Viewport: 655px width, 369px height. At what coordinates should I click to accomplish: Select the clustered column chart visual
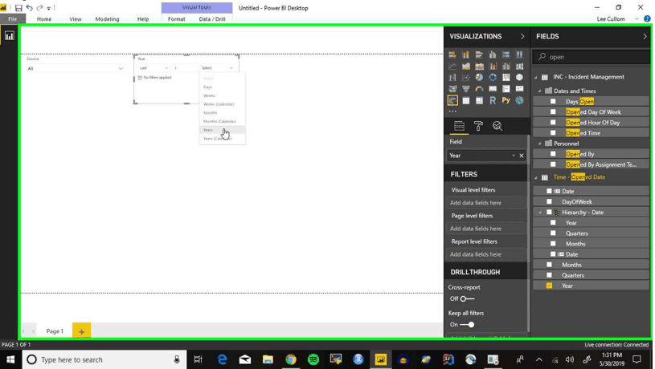493,55
